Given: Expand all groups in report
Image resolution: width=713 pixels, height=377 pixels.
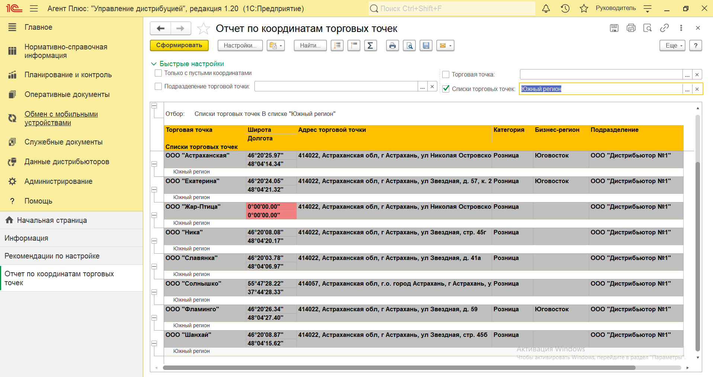Looking at the screenshot, I should pyautogui.click(x=337, y=45).
